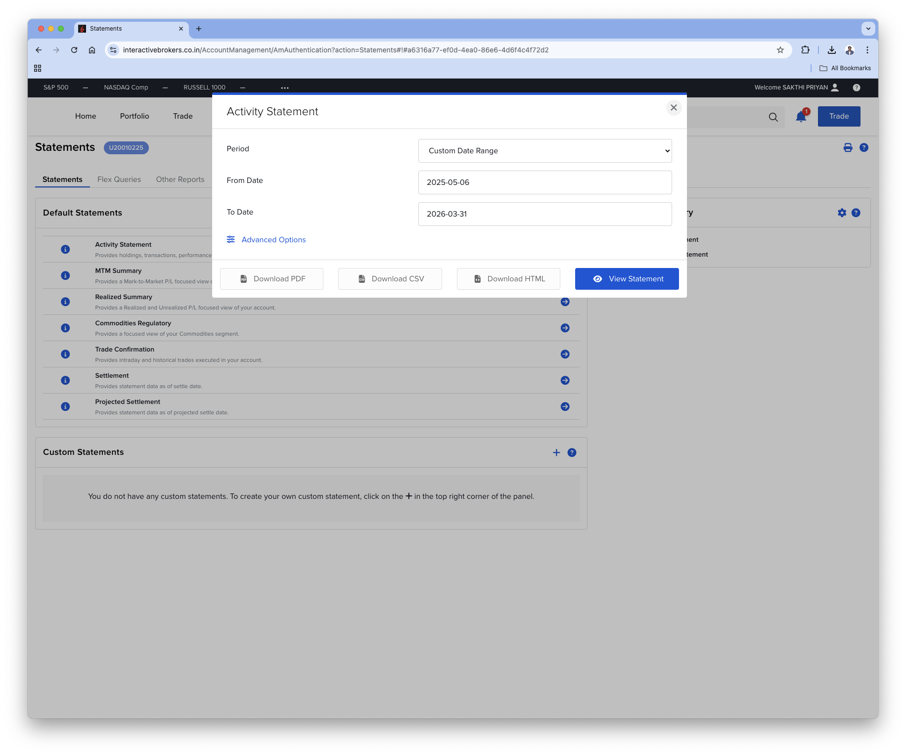
Task: Open the notifications bell
Action: click(x=800, y=117)
